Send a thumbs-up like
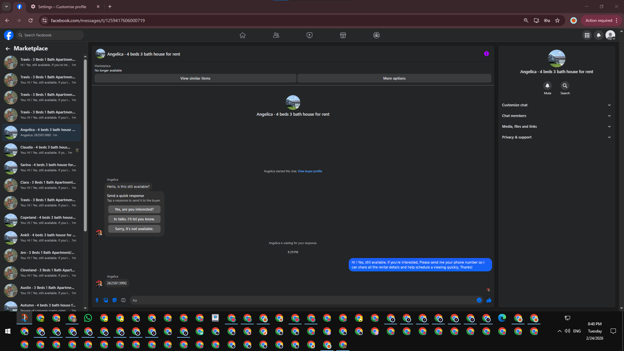624x351 pixels. click(489, 300)
